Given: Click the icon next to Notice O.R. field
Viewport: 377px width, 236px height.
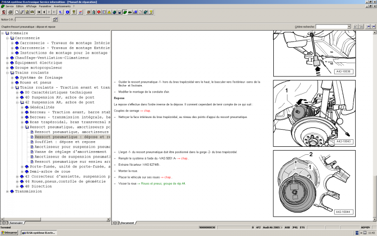Looking at the screenshot, I should point(55,19).
